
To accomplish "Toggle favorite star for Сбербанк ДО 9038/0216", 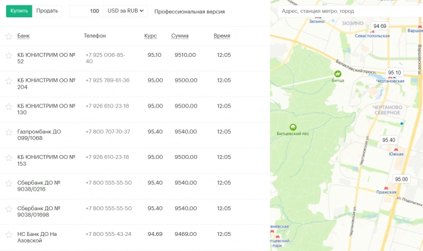I will coord(8,183).
